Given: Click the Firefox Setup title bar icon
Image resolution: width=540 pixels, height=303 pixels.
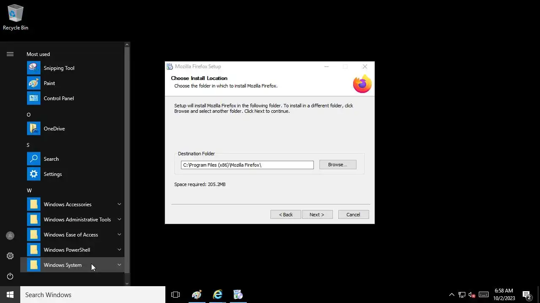Looking at the screenshot, I should (x=170, y=66).
